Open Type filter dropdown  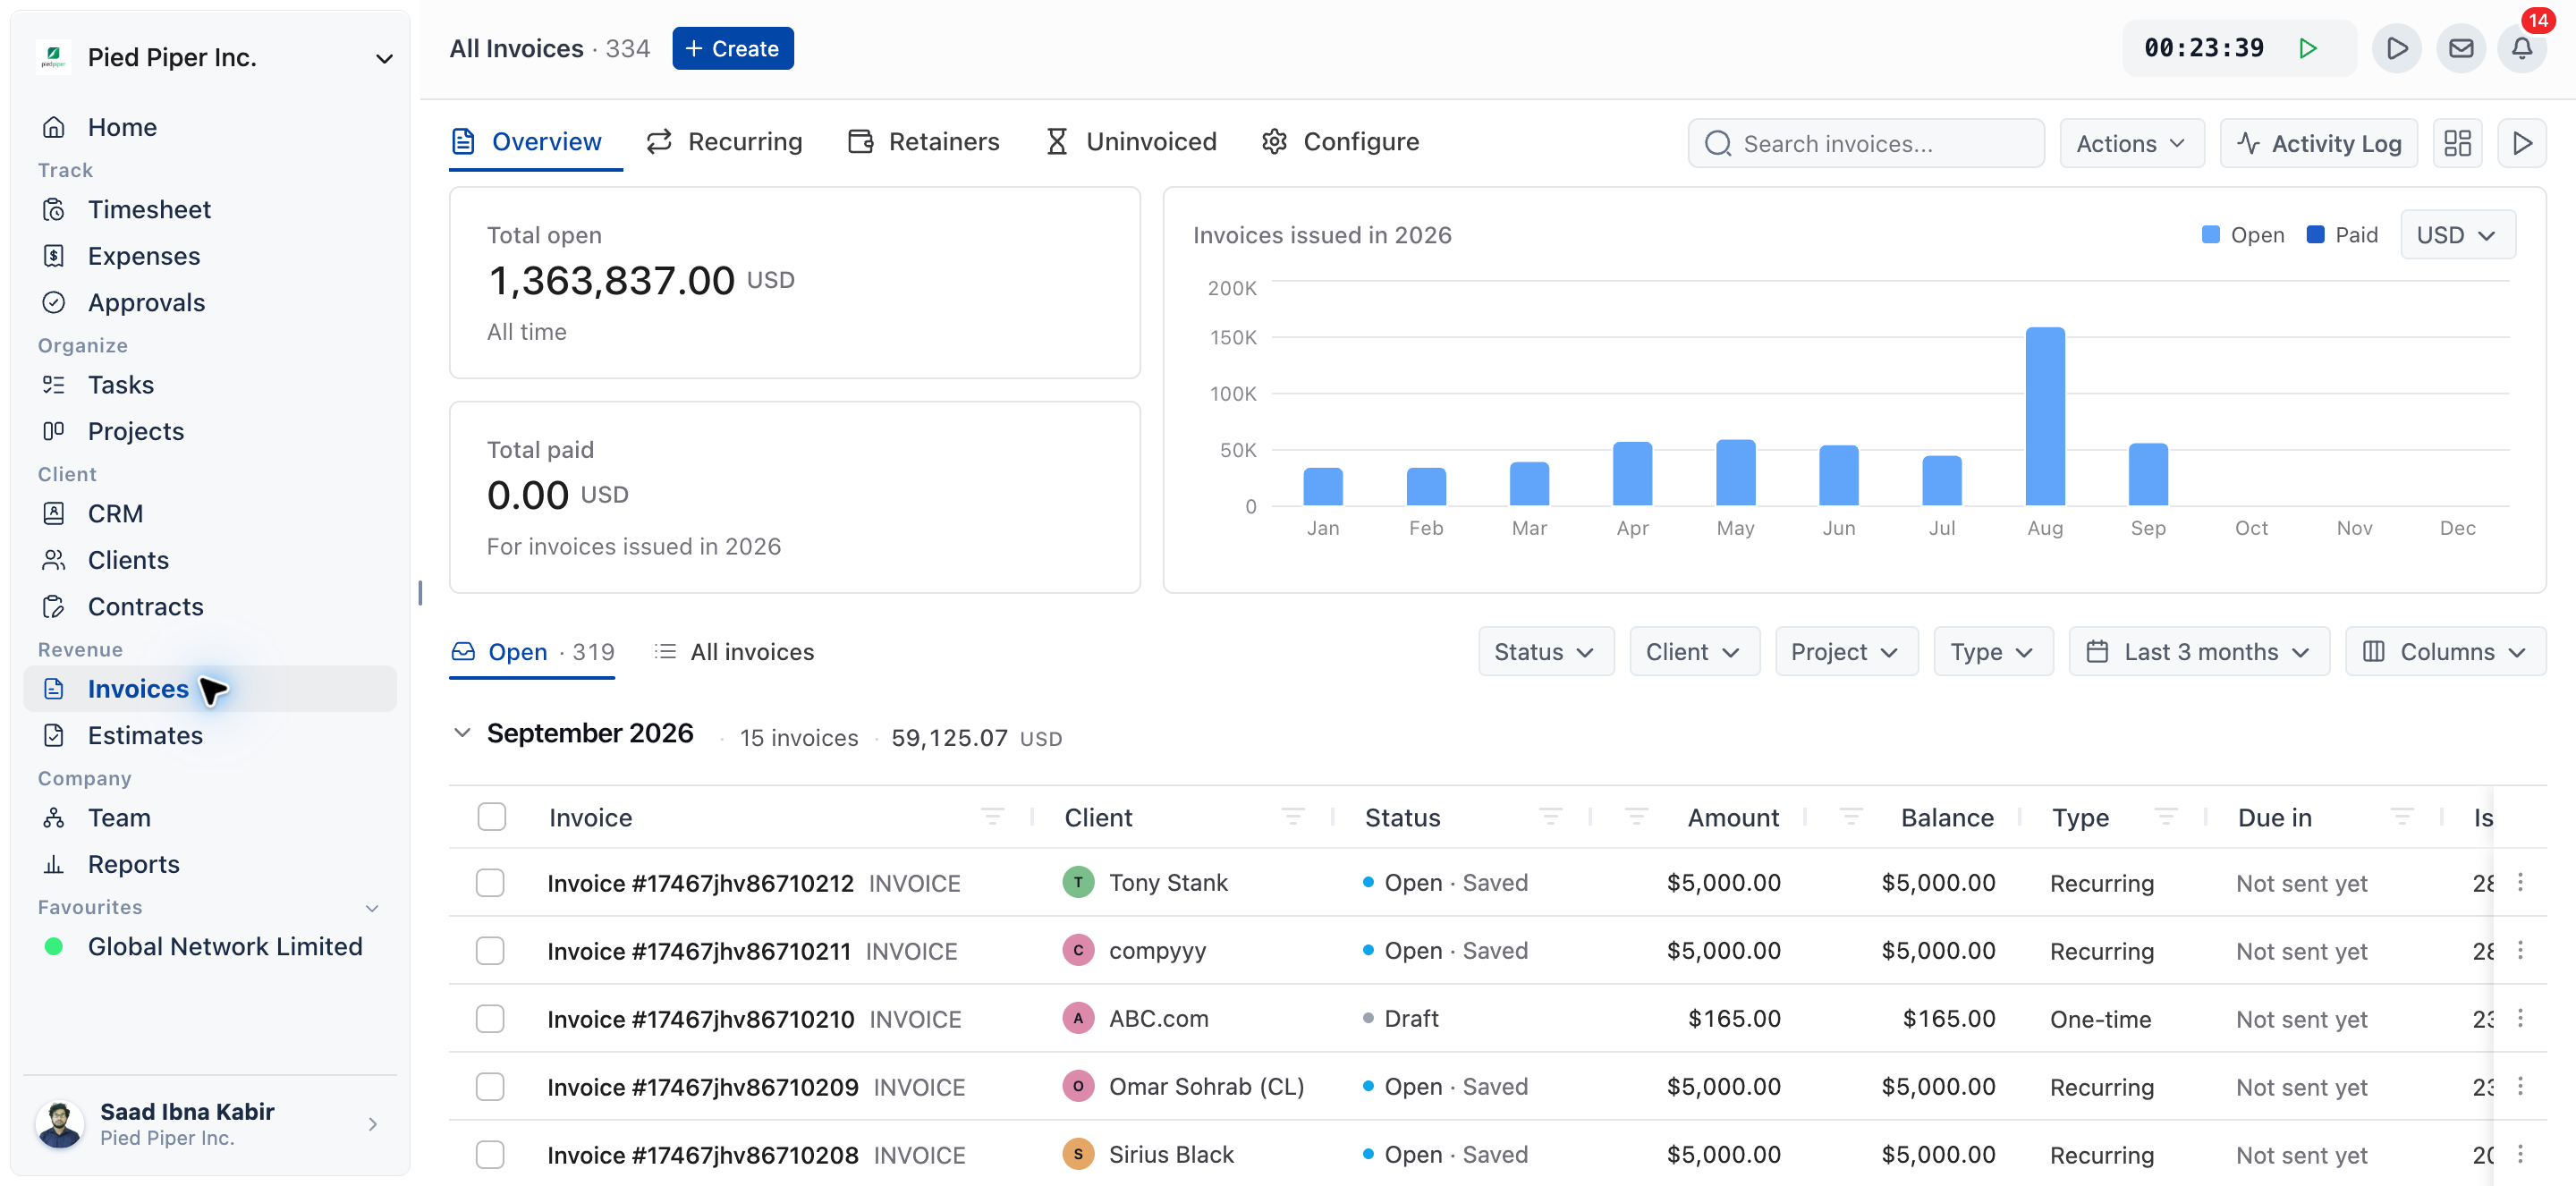(x=1993, y=652)
